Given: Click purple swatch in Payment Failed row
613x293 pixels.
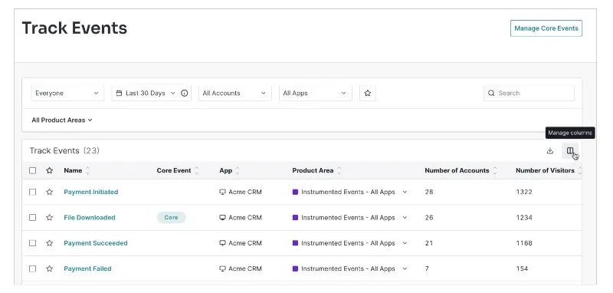Looking at the screenshot, I should click(295, 268).
